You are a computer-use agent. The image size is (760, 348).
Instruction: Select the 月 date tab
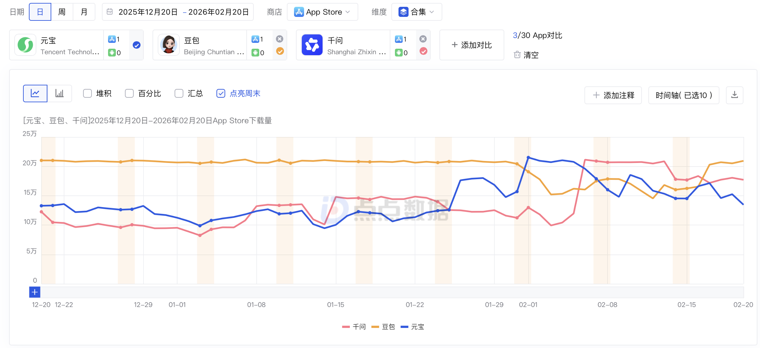tap(84, 12)
